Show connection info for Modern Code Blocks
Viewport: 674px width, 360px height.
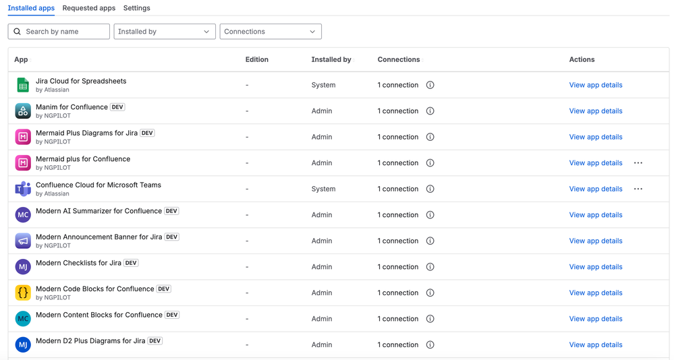coord(430,293)
